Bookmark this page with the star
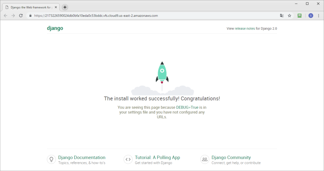Image resolution: width=324 pixels, height=171 pixels. [290, 16]
